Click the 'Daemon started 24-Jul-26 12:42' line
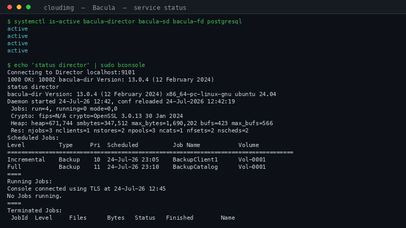406x228 pixels. tap(121, 101)
